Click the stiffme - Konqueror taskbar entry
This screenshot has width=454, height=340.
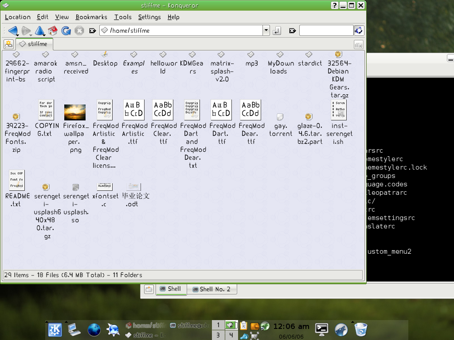tap(146, 336)
